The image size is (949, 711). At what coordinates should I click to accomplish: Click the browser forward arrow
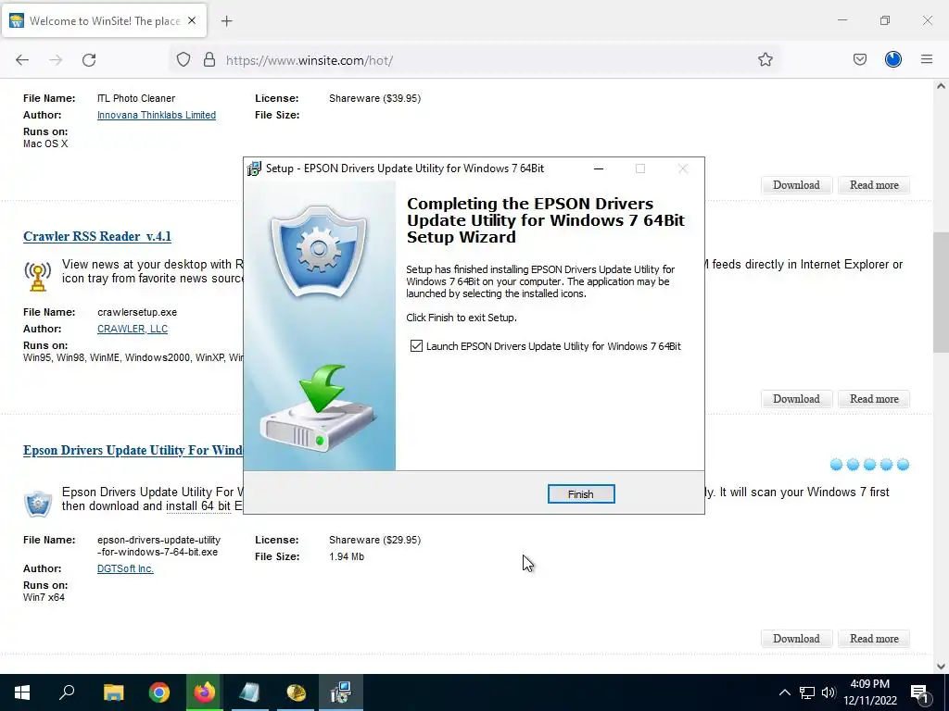click(56, 60)
